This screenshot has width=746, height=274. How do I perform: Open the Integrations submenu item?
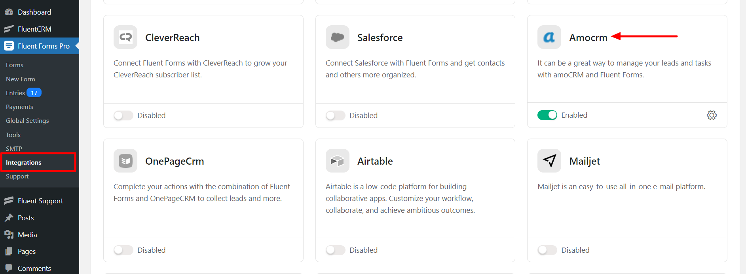[24, 163]
